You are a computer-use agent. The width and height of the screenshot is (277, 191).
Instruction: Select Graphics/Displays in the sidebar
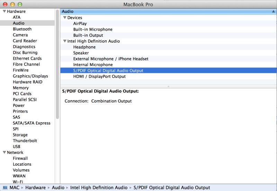tap(30, 76)
